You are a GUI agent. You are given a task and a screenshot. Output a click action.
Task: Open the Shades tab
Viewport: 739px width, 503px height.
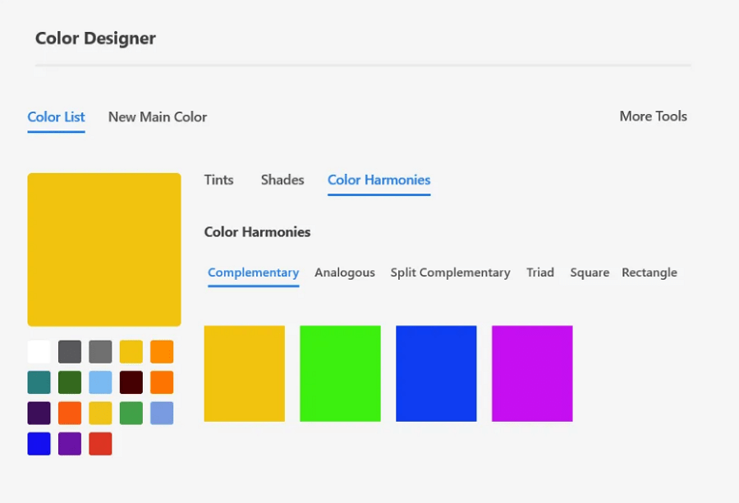[282, 180]
